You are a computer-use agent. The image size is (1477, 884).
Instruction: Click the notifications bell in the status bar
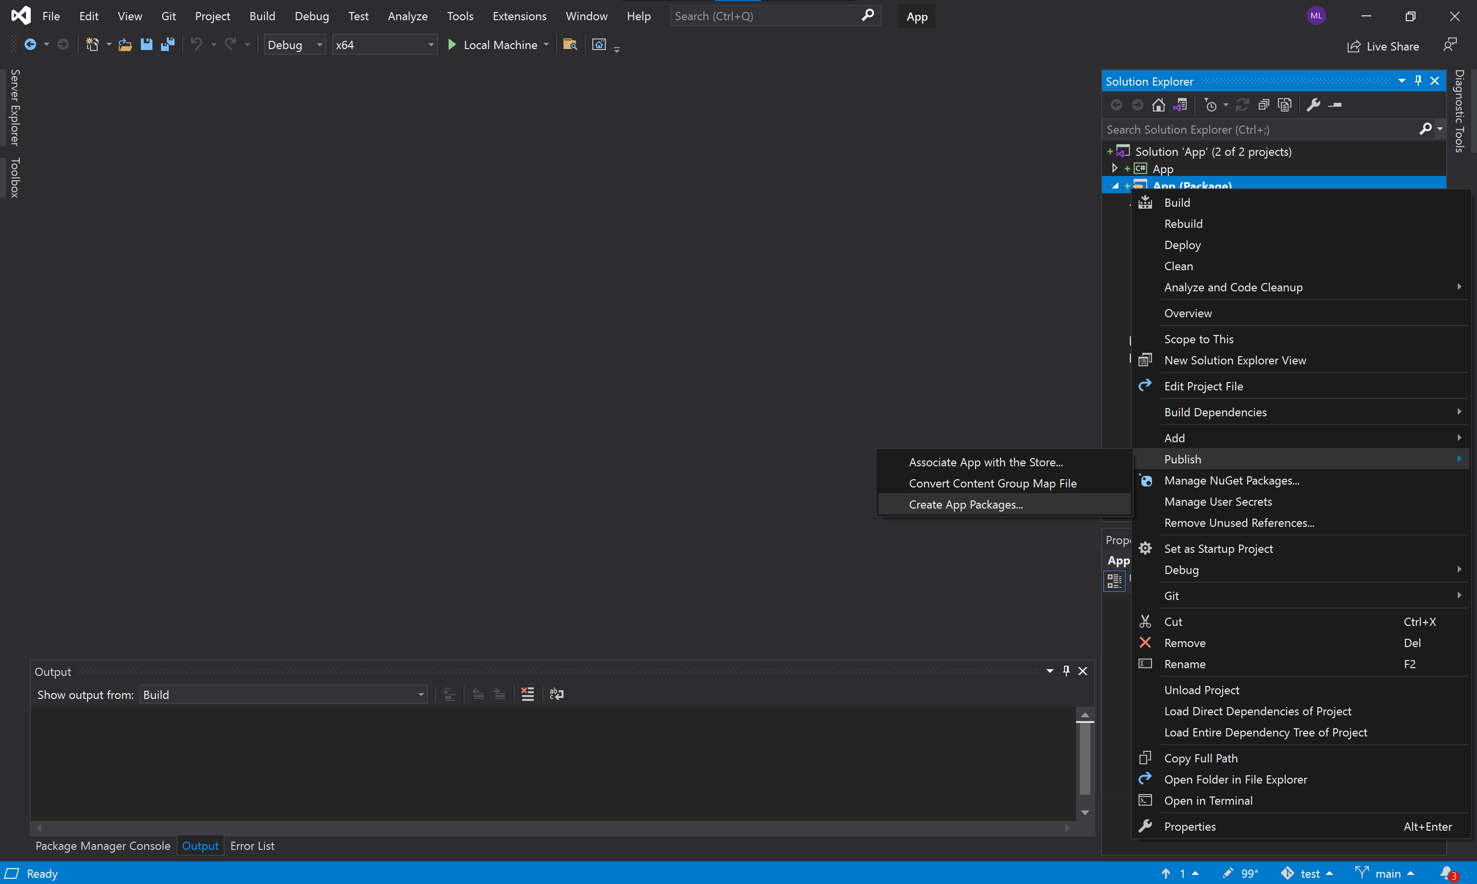[1449, 874]
